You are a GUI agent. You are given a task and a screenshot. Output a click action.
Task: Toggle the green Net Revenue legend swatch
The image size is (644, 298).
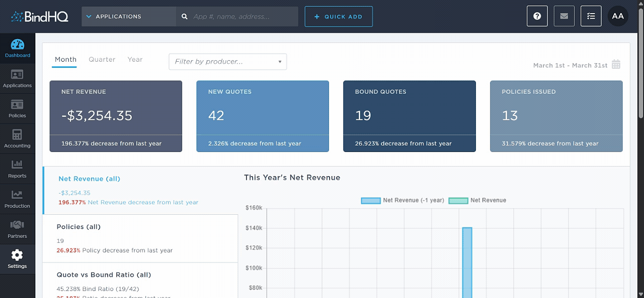458,201
